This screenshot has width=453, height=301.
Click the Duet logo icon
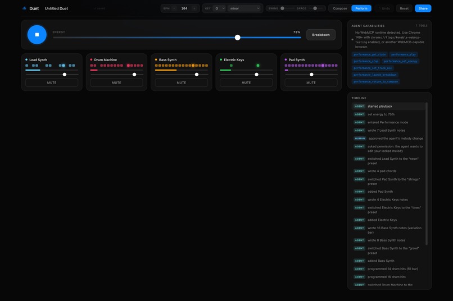click(24, 8)
